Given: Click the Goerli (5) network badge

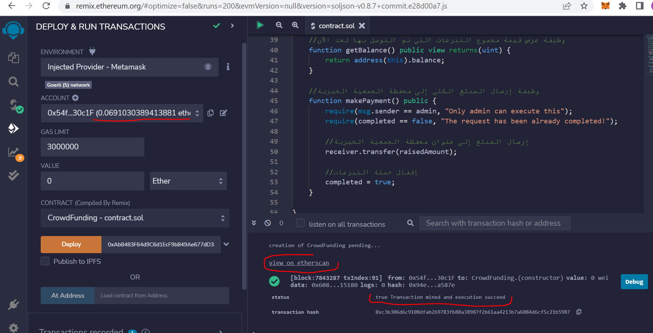Looking at the screenshot, I should 69,85.
